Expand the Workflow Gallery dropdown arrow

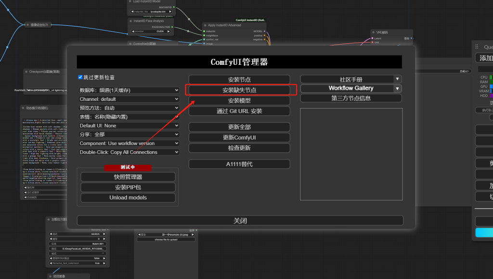pyautogui.click(x=397, y=89)
